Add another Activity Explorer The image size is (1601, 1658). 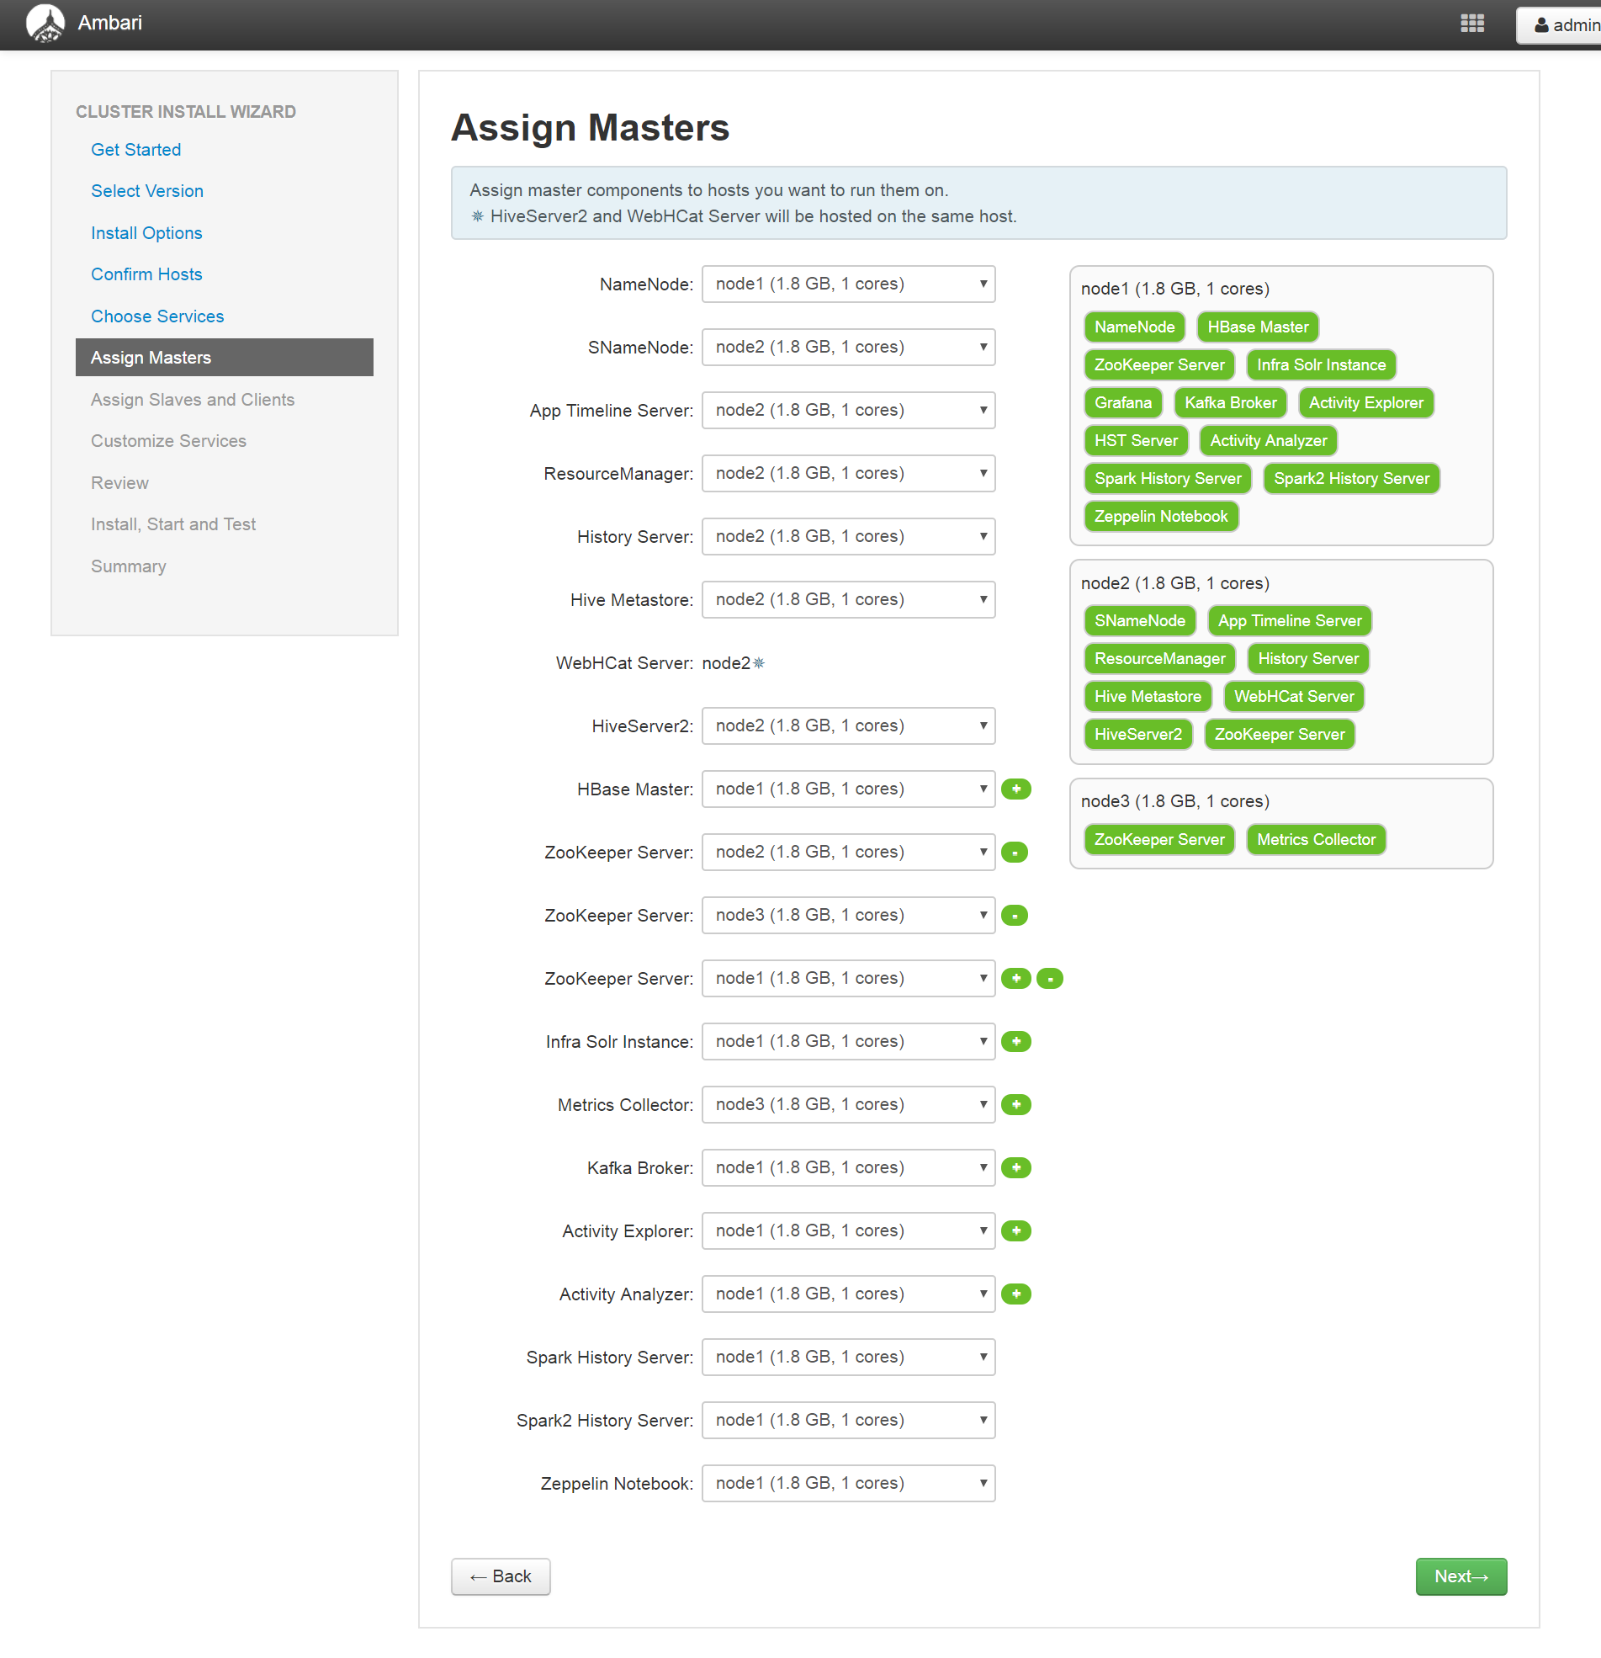(x=1015, y=1230)
